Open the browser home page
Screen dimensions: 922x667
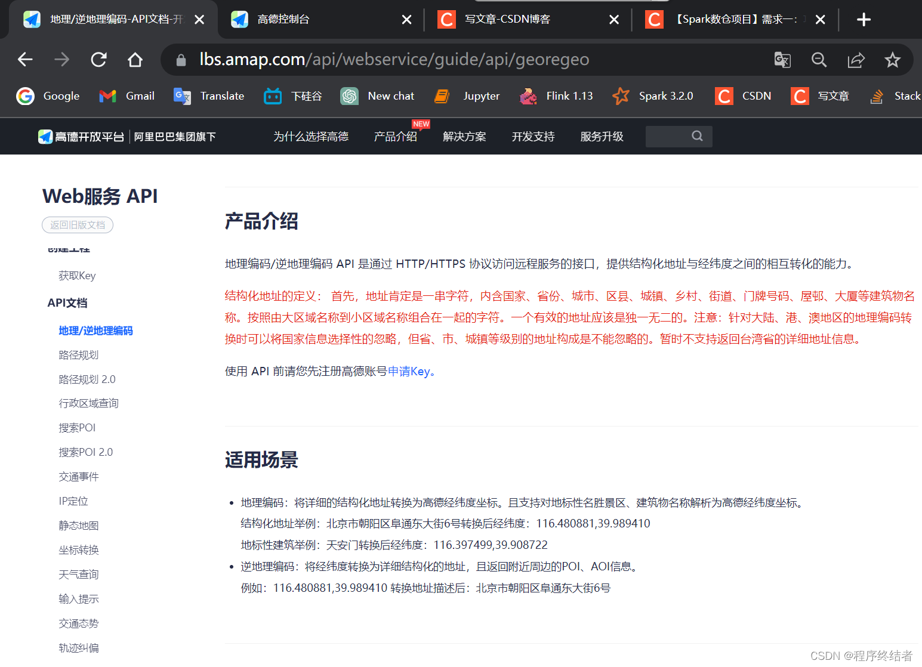click(x=135, y=60)
